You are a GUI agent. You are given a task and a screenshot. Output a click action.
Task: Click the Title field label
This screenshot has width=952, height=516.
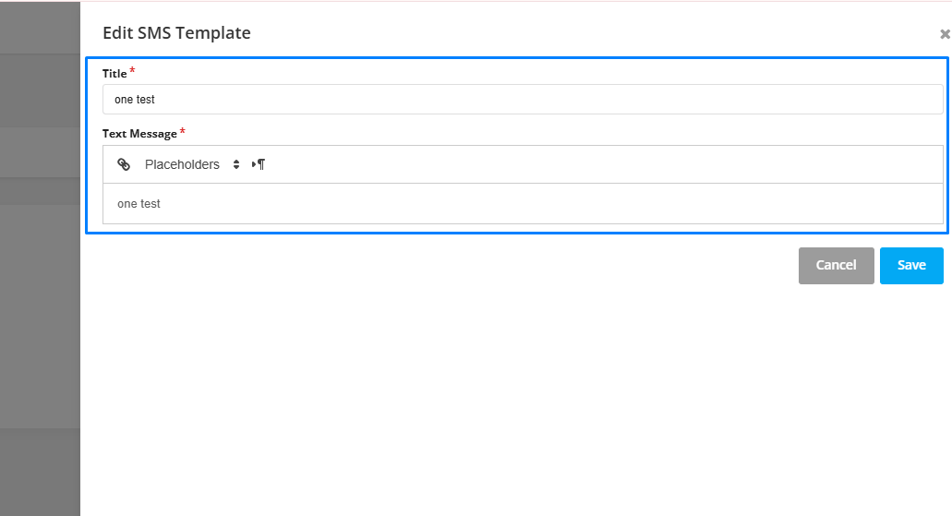(x=114, y=74)
